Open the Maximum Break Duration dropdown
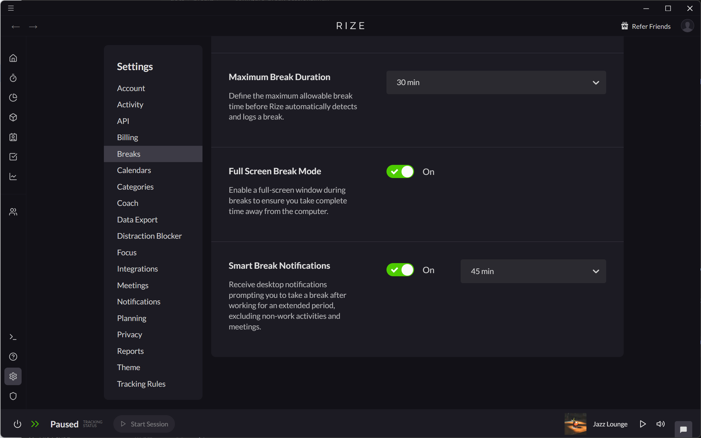This screenshot has width=701, height=438. pyautogui.click(x=496, y=82)
